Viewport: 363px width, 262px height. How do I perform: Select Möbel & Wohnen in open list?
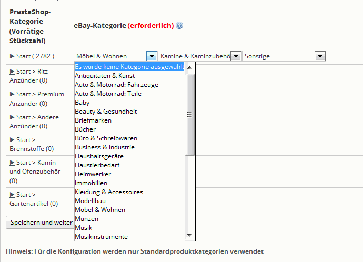[x=129, y=210]
